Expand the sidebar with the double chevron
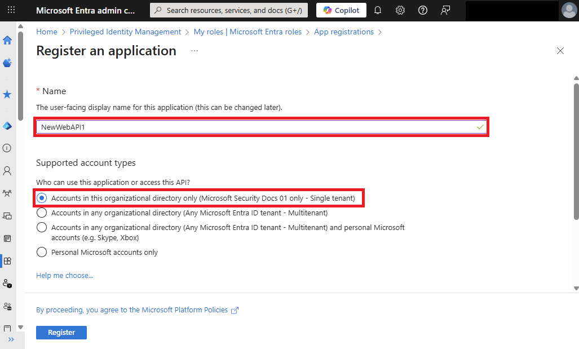Image resolution: width=579 pixels, height=349 pixels. pyautogui.click(x=11, y=339)
